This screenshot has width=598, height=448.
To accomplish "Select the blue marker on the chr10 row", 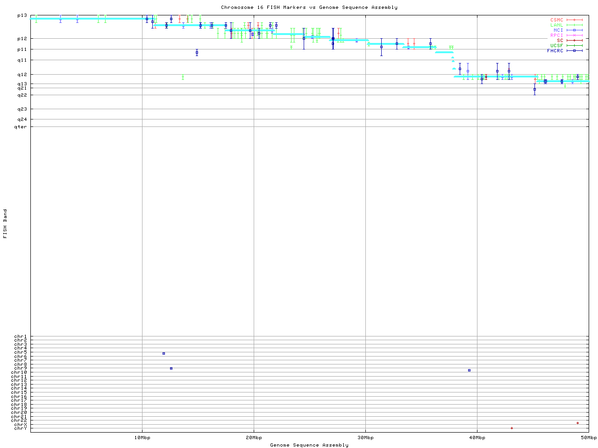I will (469, 371).
